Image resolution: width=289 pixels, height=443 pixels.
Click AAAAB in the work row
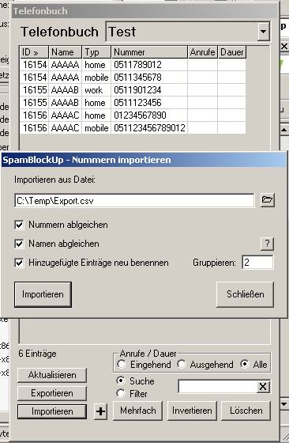(x=65, y=90)
